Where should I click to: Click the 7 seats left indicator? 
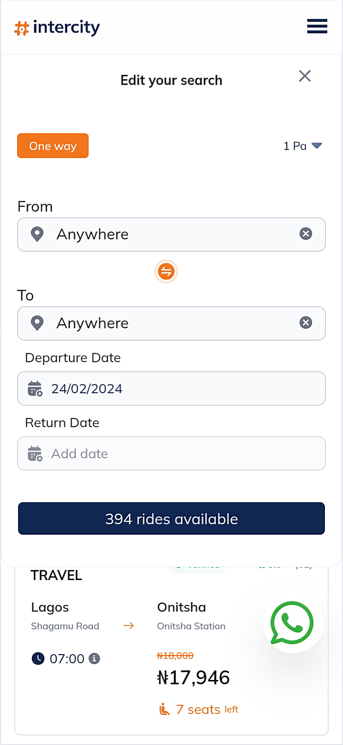(198, 709)
